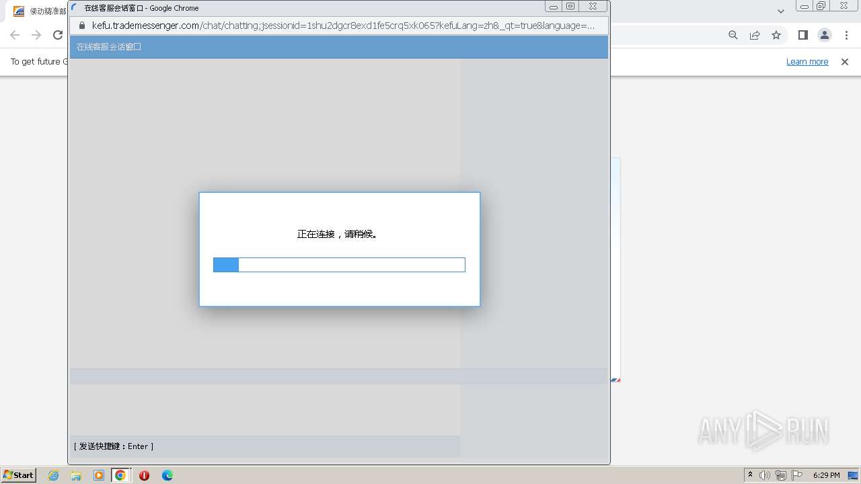
Task: Open the Windows Start menu
Action: (18, 475)
